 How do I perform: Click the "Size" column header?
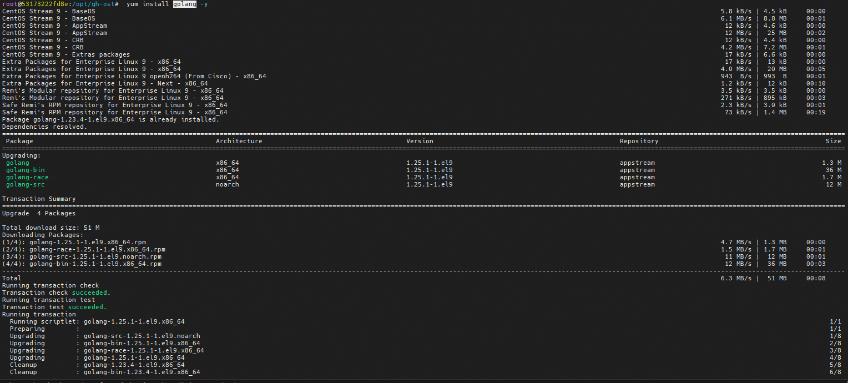834,141
